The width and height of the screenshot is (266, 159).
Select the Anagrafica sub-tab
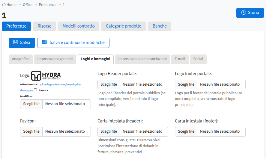pos(21,59)
